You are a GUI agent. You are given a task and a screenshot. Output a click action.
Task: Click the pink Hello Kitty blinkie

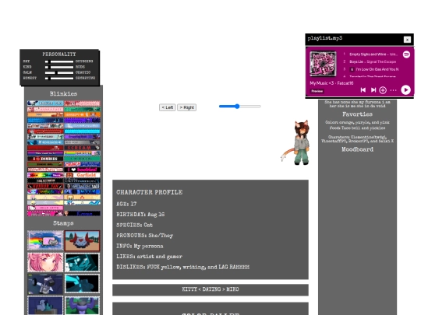click(45, 208)
